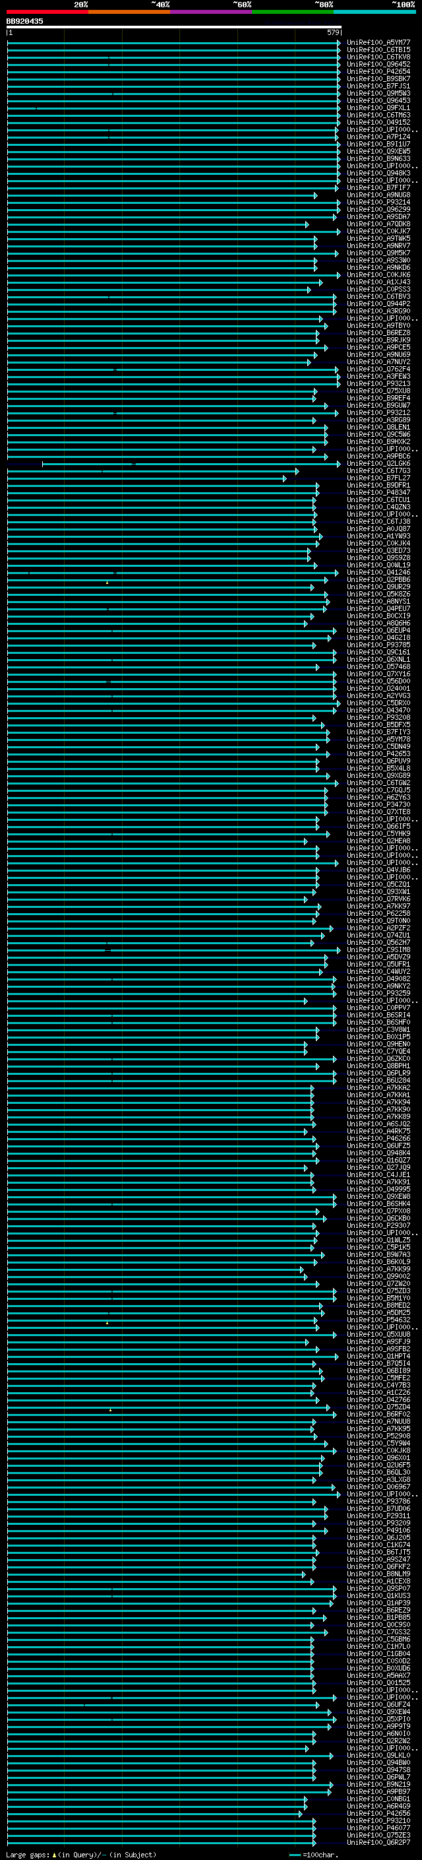This screenshot has width=422, height=1860.
Task: Select hit UniRef100_Q9C161
Action: pyautogui.click(x=378, y=652)
